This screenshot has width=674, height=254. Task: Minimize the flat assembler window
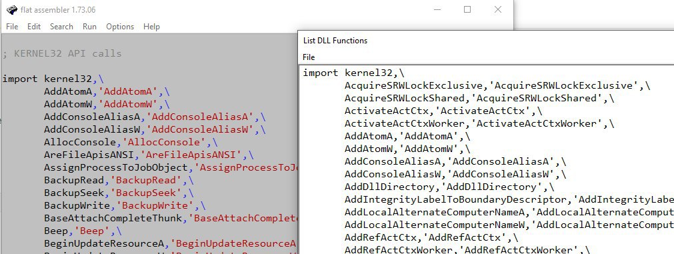tap(437, 9)
